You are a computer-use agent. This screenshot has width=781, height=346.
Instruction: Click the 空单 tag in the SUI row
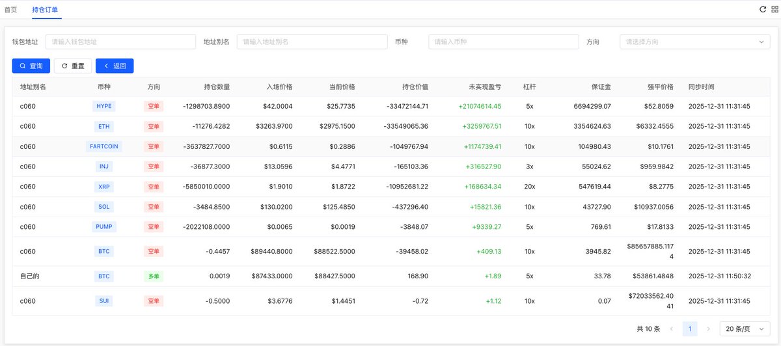click(154, 301)
